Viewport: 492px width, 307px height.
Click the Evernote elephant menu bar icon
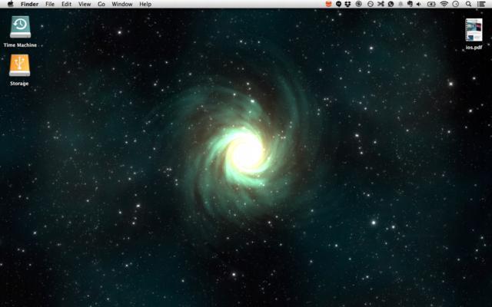(x=410, y=4)
